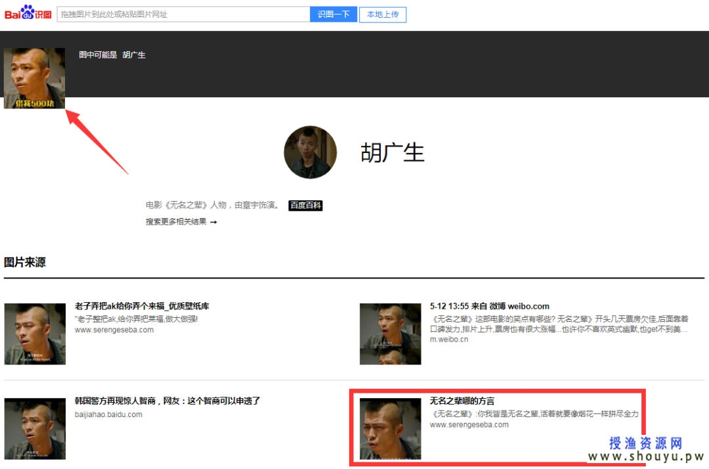Open the uploaded query image thumbnail
The height and width of the screenshot is (469, 709).
coord(34,78)
